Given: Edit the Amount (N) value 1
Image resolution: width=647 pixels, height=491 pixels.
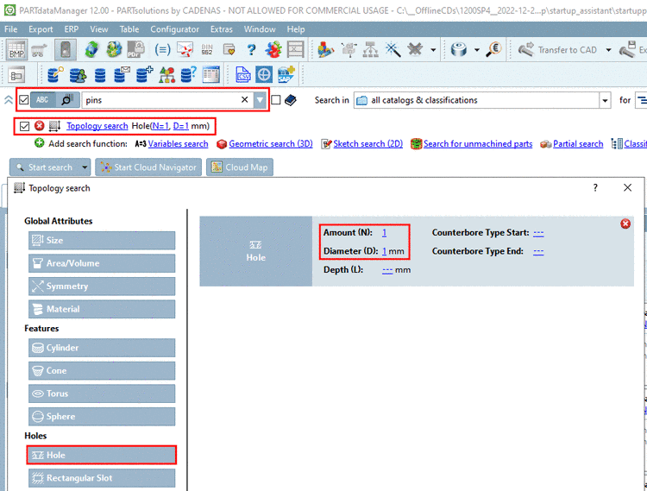Looking at the screenshot, I should (384, 233).
